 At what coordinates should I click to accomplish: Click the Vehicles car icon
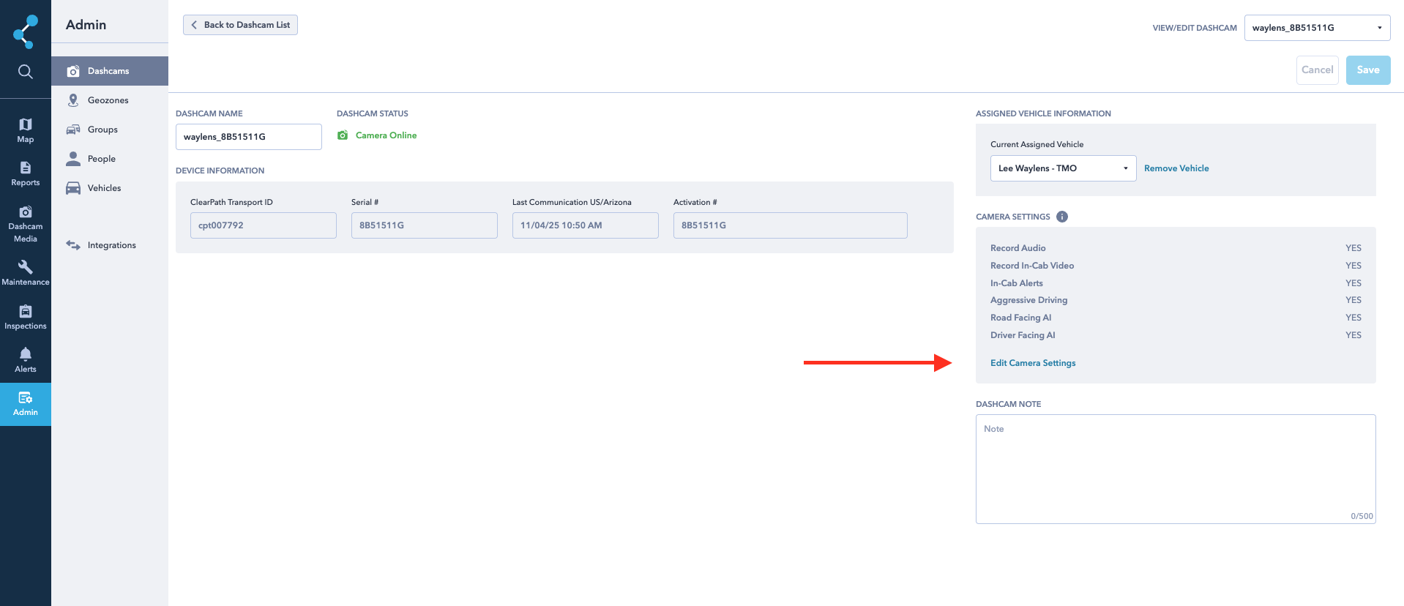click(73, 188)
